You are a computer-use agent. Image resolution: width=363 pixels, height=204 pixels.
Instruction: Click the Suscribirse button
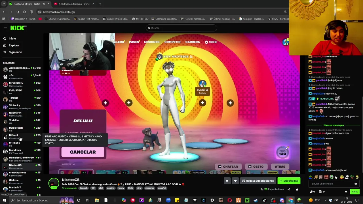(289, 181)
